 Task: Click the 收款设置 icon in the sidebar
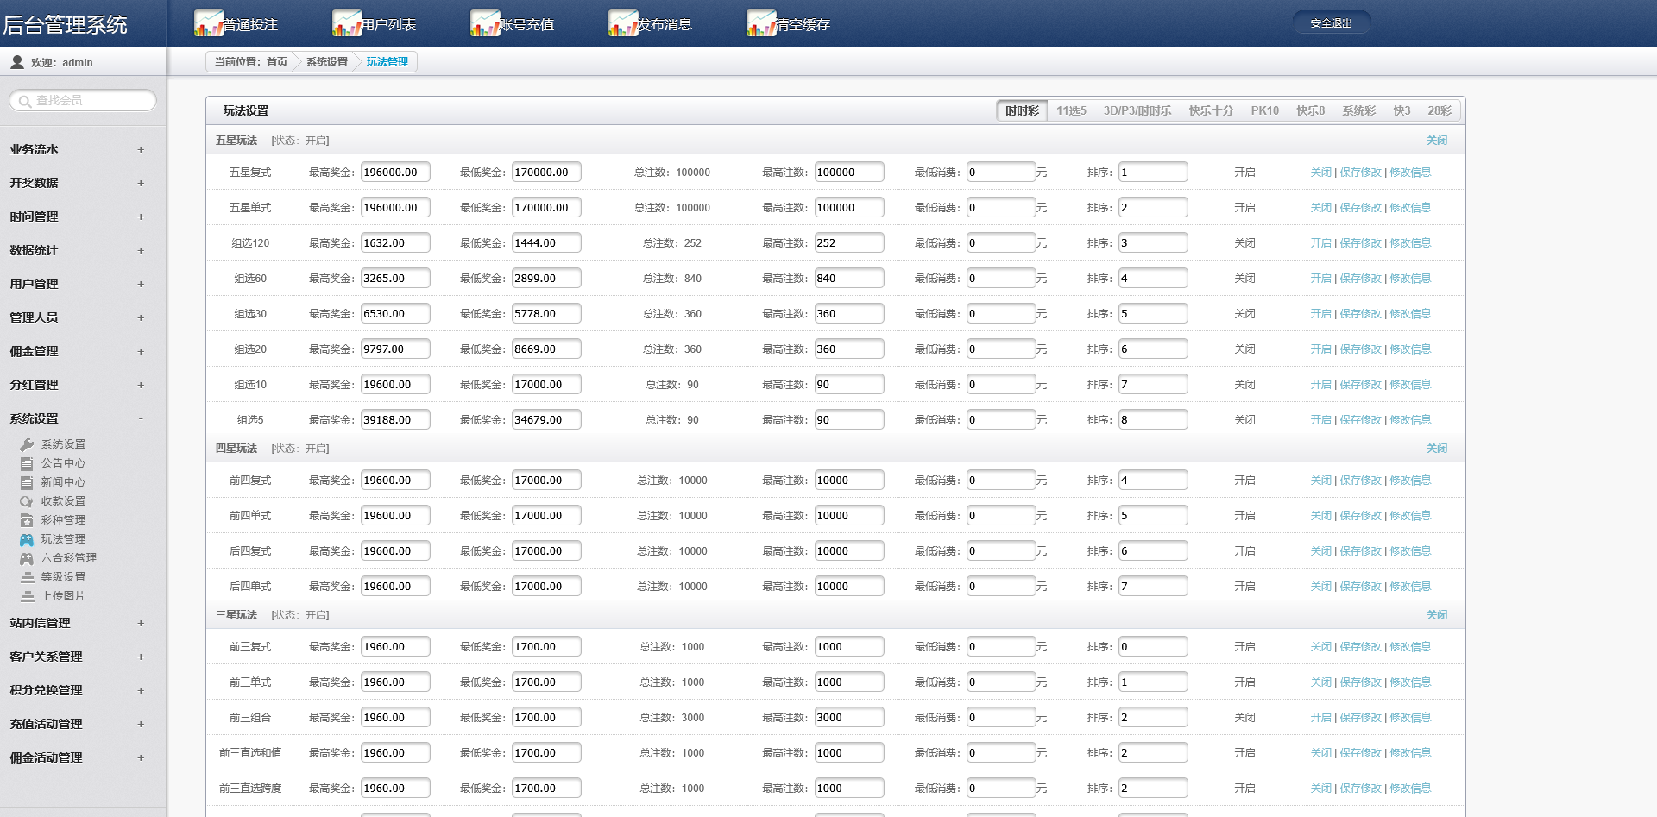(27, 501)
